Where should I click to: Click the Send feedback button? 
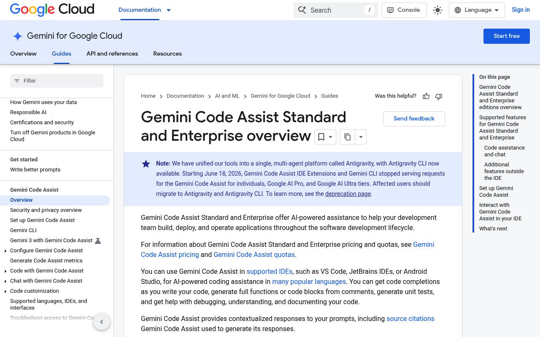pyautogui.click(x=414, y=119)
